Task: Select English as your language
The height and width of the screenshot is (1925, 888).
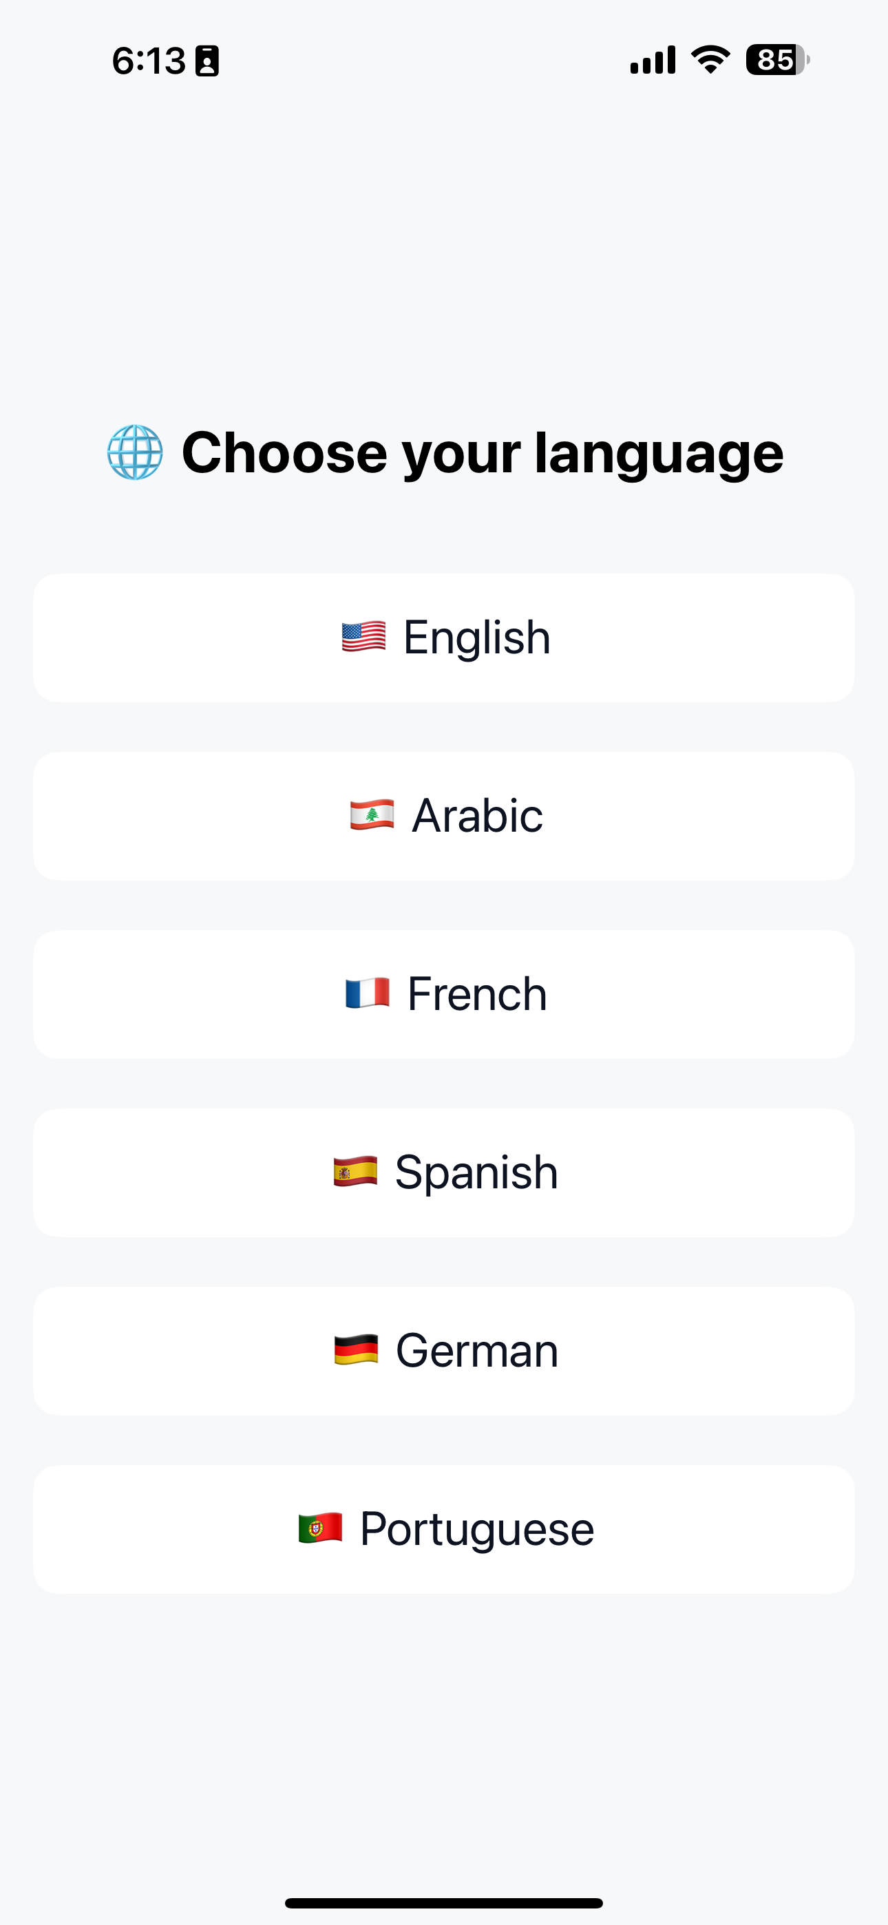Action: [443, 637]
